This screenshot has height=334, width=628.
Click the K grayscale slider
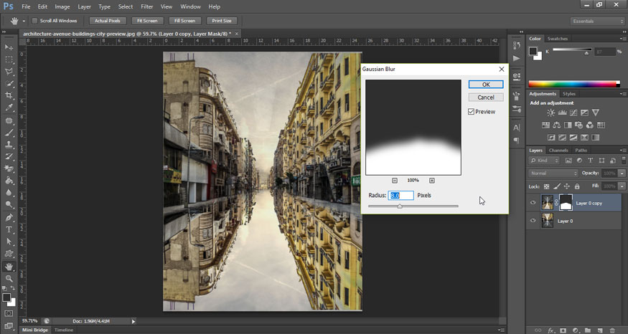tap(572, 50)
